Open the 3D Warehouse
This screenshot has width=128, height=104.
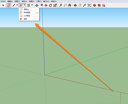click(94, 5)
